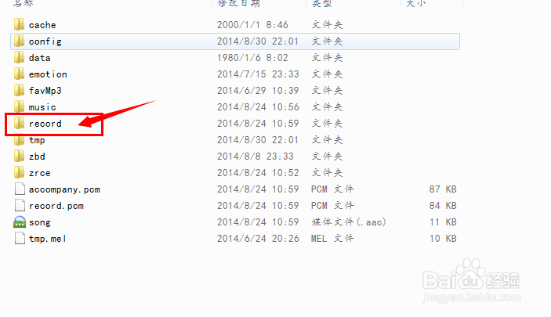Screen dimensions: 551x317
Task: Select the data folder icon
Action: (x=20, y=58)
